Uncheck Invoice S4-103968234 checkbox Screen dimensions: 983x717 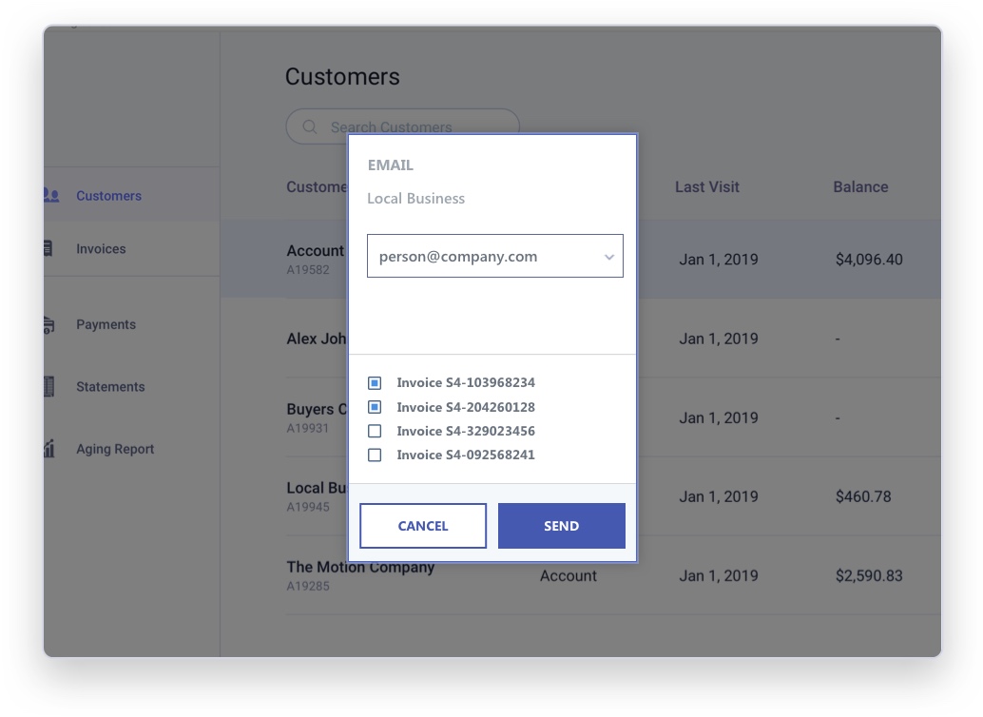point(375,382)
